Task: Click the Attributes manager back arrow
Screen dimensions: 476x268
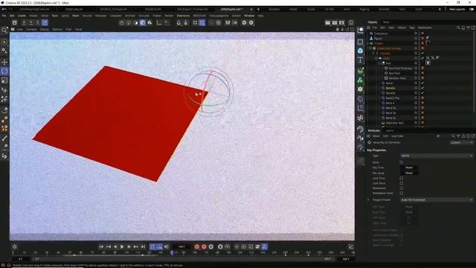Action: point(438,136)
